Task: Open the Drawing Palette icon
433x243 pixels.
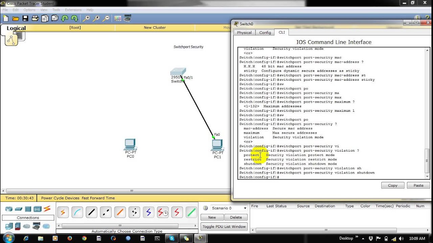Action: tap(118, 18)
